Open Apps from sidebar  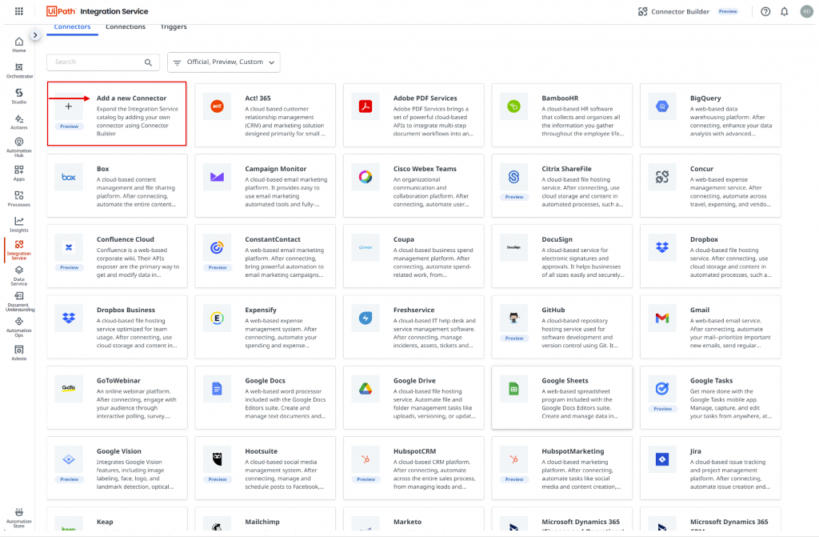point(19,173)
